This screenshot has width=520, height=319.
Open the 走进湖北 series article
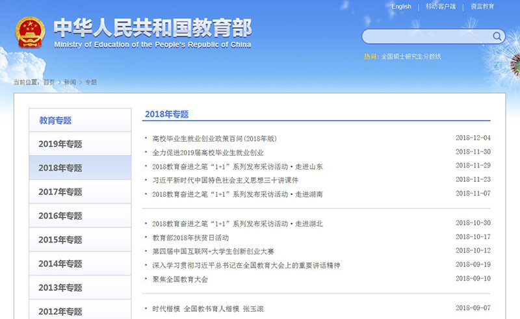click(237, 223)
